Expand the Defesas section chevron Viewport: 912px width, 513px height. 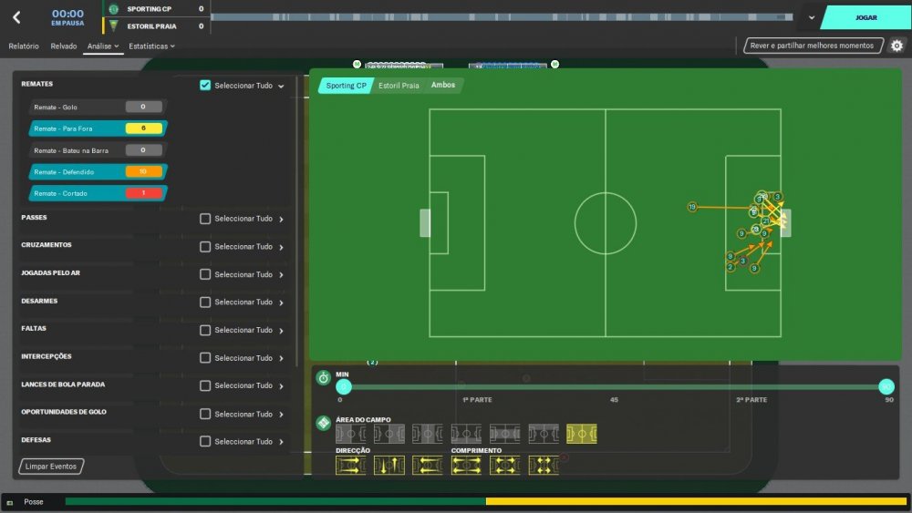pyautogui.click(x=282, y=442)
